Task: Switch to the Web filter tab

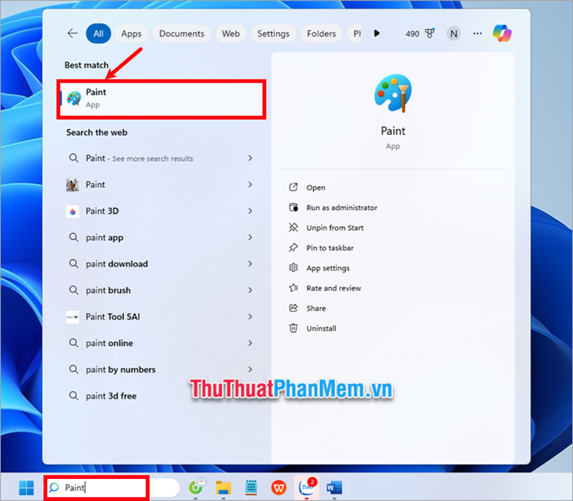Action: pyautogui.click(x=230, y=34)
